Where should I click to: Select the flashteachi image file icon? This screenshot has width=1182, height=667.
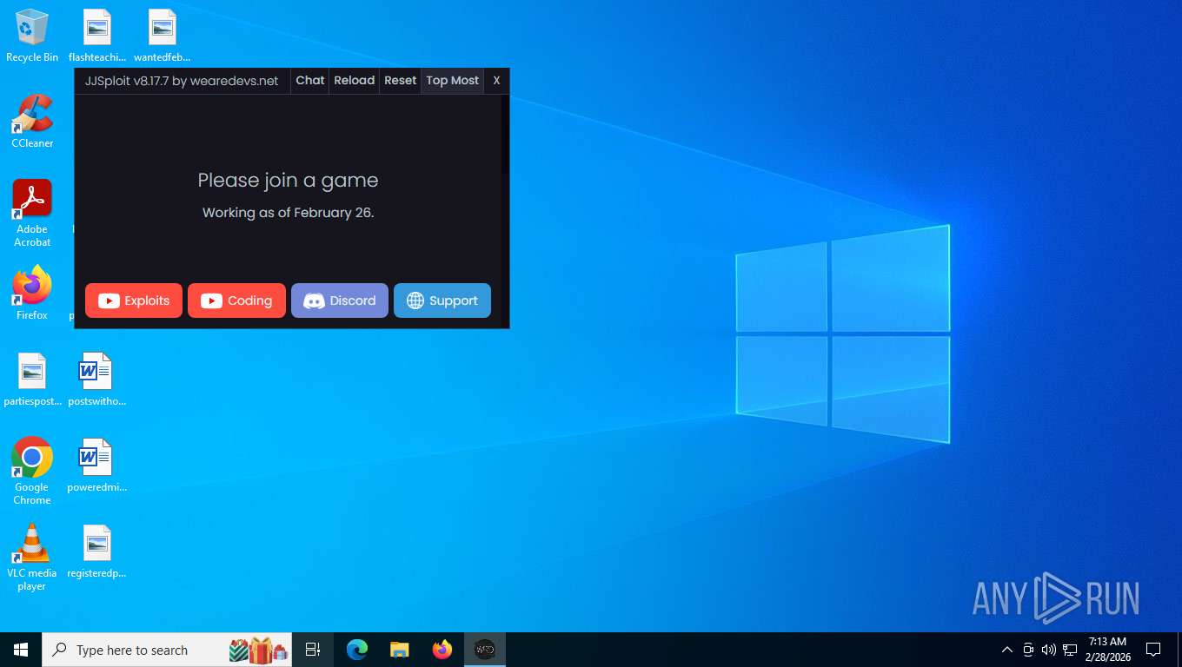pos(97,36)
